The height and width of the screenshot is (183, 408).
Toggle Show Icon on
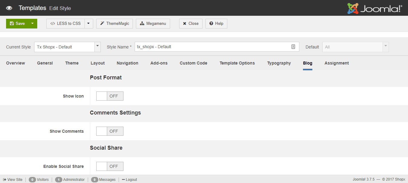click(102, 96)
